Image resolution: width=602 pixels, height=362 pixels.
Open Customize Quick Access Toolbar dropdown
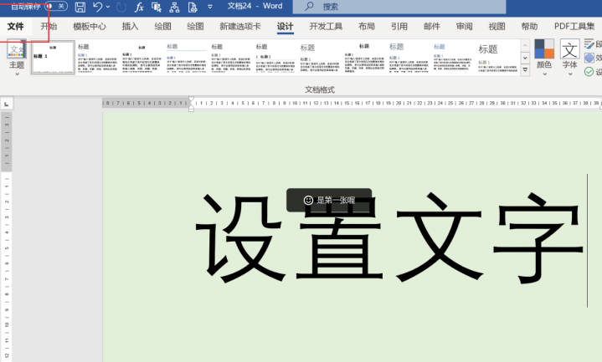pyautogui.click(x=210, y=7)
